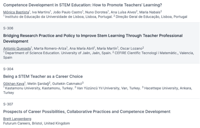Screen dimensions: 200x128
Task: Open Bridging Research Practice and Policy title
Action: pyautogui.click(x=93, y=38)
